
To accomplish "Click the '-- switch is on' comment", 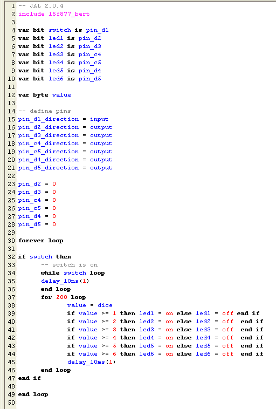I will (x=70, y=265).
